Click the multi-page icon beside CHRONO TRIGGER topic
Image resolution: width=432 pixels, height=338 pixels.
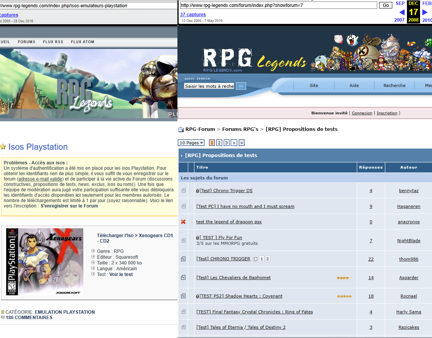pos(255,259)
